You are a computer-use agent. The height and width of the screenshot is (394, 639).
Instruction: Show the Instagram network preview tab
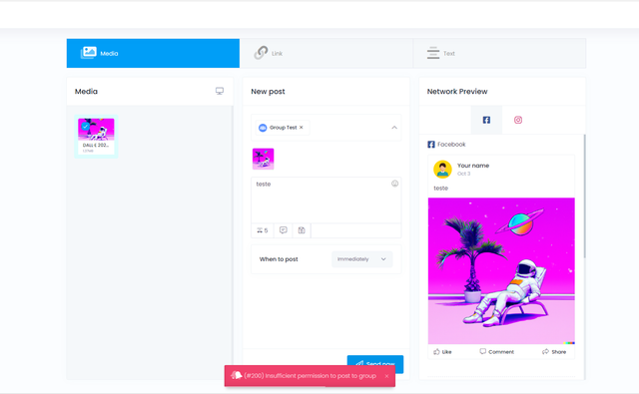click(518, 120)
